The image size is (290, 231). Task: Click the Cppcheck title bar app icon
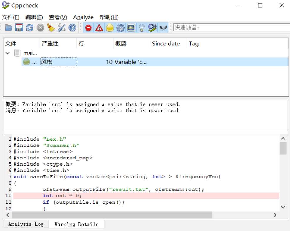[x=6, y=5]
